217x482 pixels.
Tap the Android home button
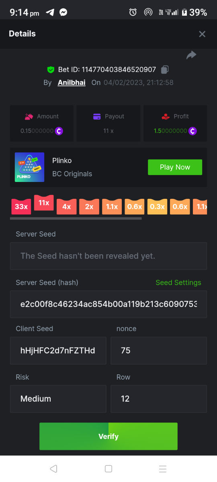[x=108, y=469]
